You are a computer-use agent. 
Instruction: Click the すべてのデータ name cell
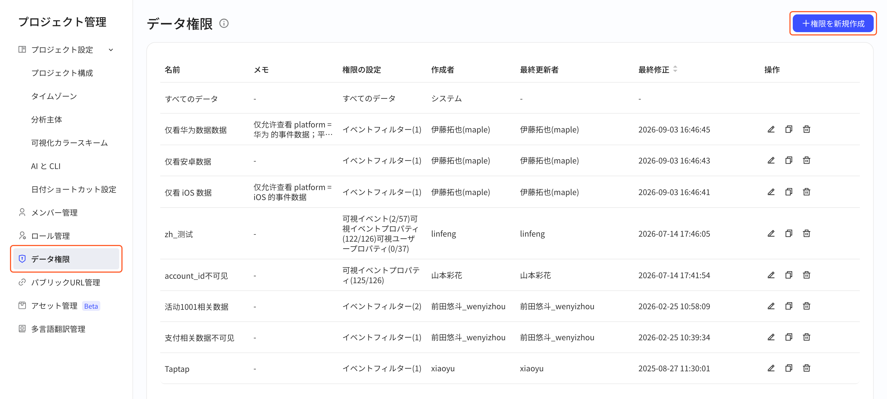click(x=191, y=99)
